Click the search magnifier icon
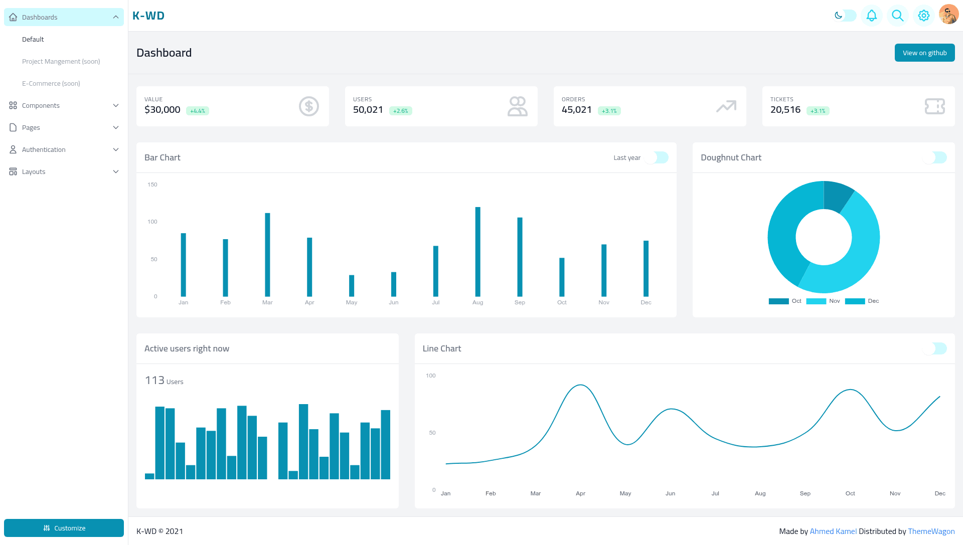963x545 pixels. click(x=898, y=16)
